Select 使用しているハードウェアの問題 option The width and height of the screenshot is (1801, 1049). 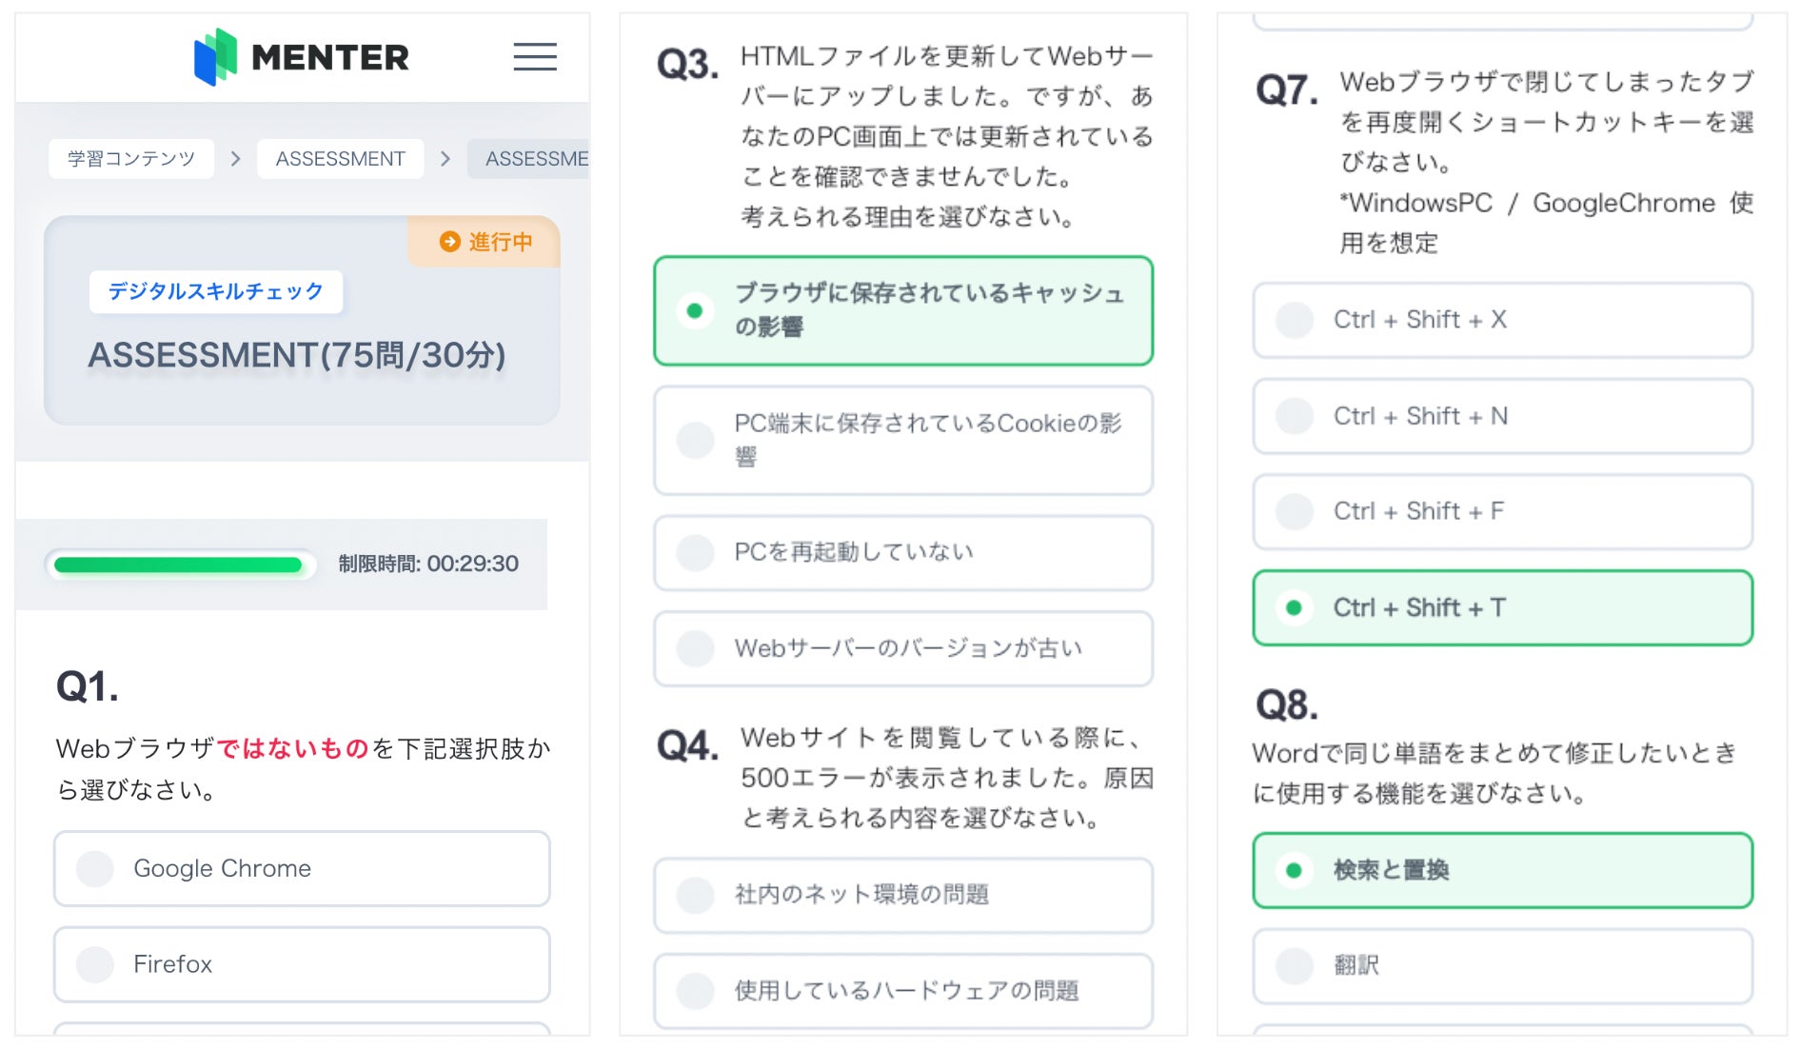[x=902, y=991]
